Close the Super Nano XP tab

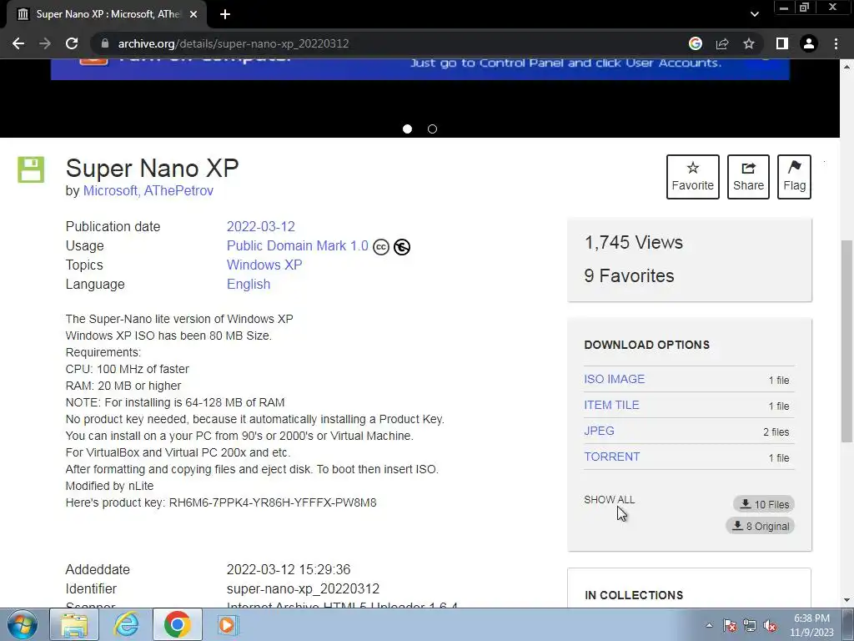coord(193,14)
